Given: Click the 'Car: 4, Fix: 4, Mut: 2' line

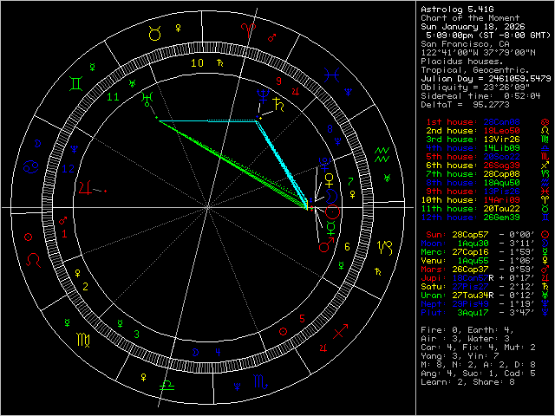Looking at the screenshot, I should pyautogui.click(x=478, y=348).
